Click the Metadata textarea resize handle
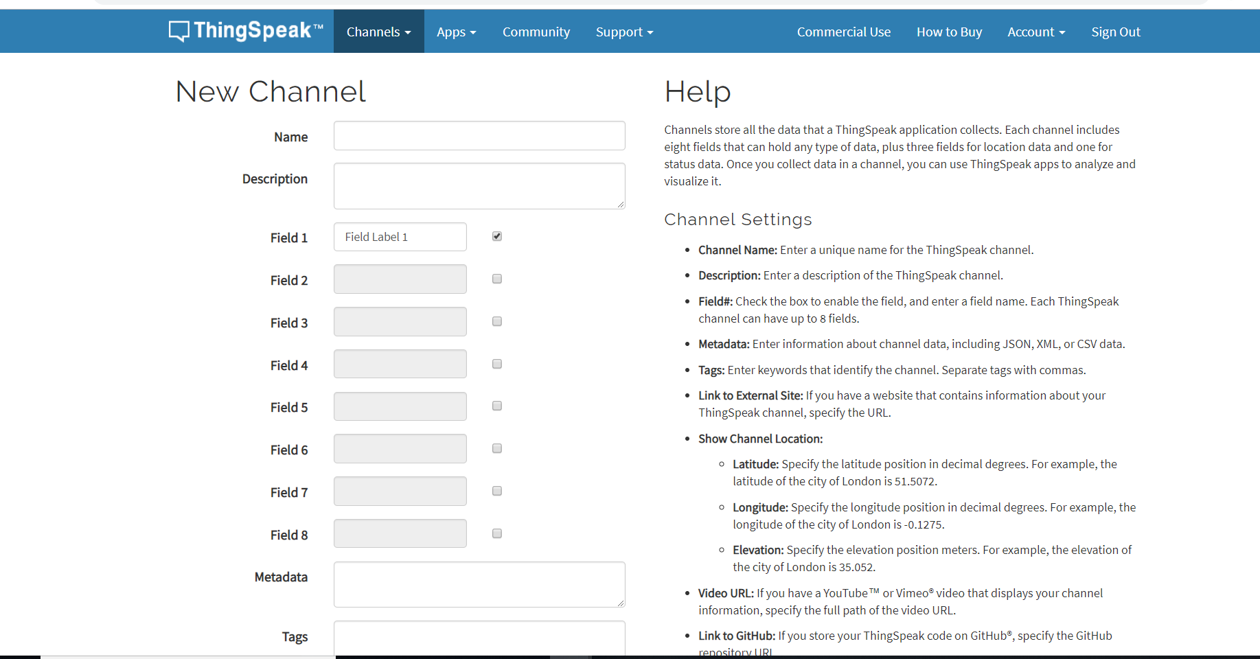The image size is (1260, 659). click(620, 603)
